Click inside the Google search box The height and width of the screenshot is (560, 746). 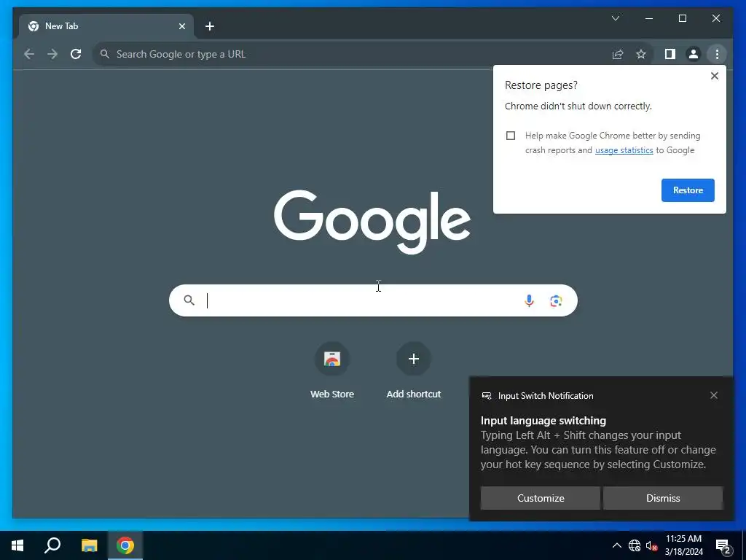[x=373, y=300]
